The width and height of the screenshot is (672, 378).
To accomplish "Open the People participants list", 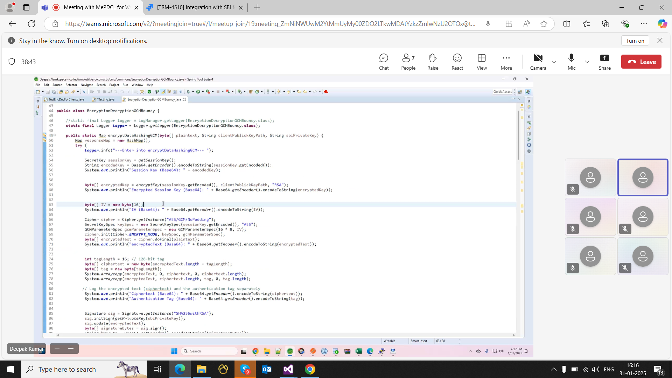I will coord(408,62).
